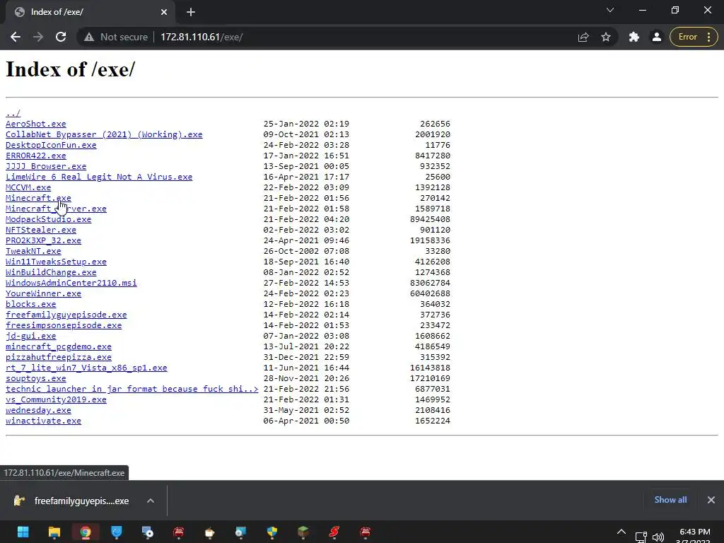
Task: Click jd-gui.exe link
Action: (x=30, y=336)
